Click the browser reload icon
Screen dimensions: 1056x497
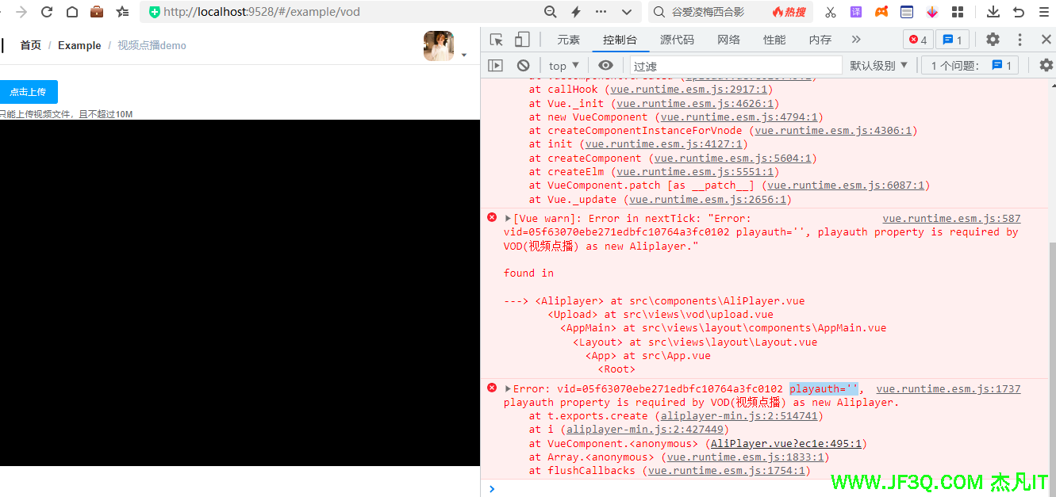coord(47,12)
